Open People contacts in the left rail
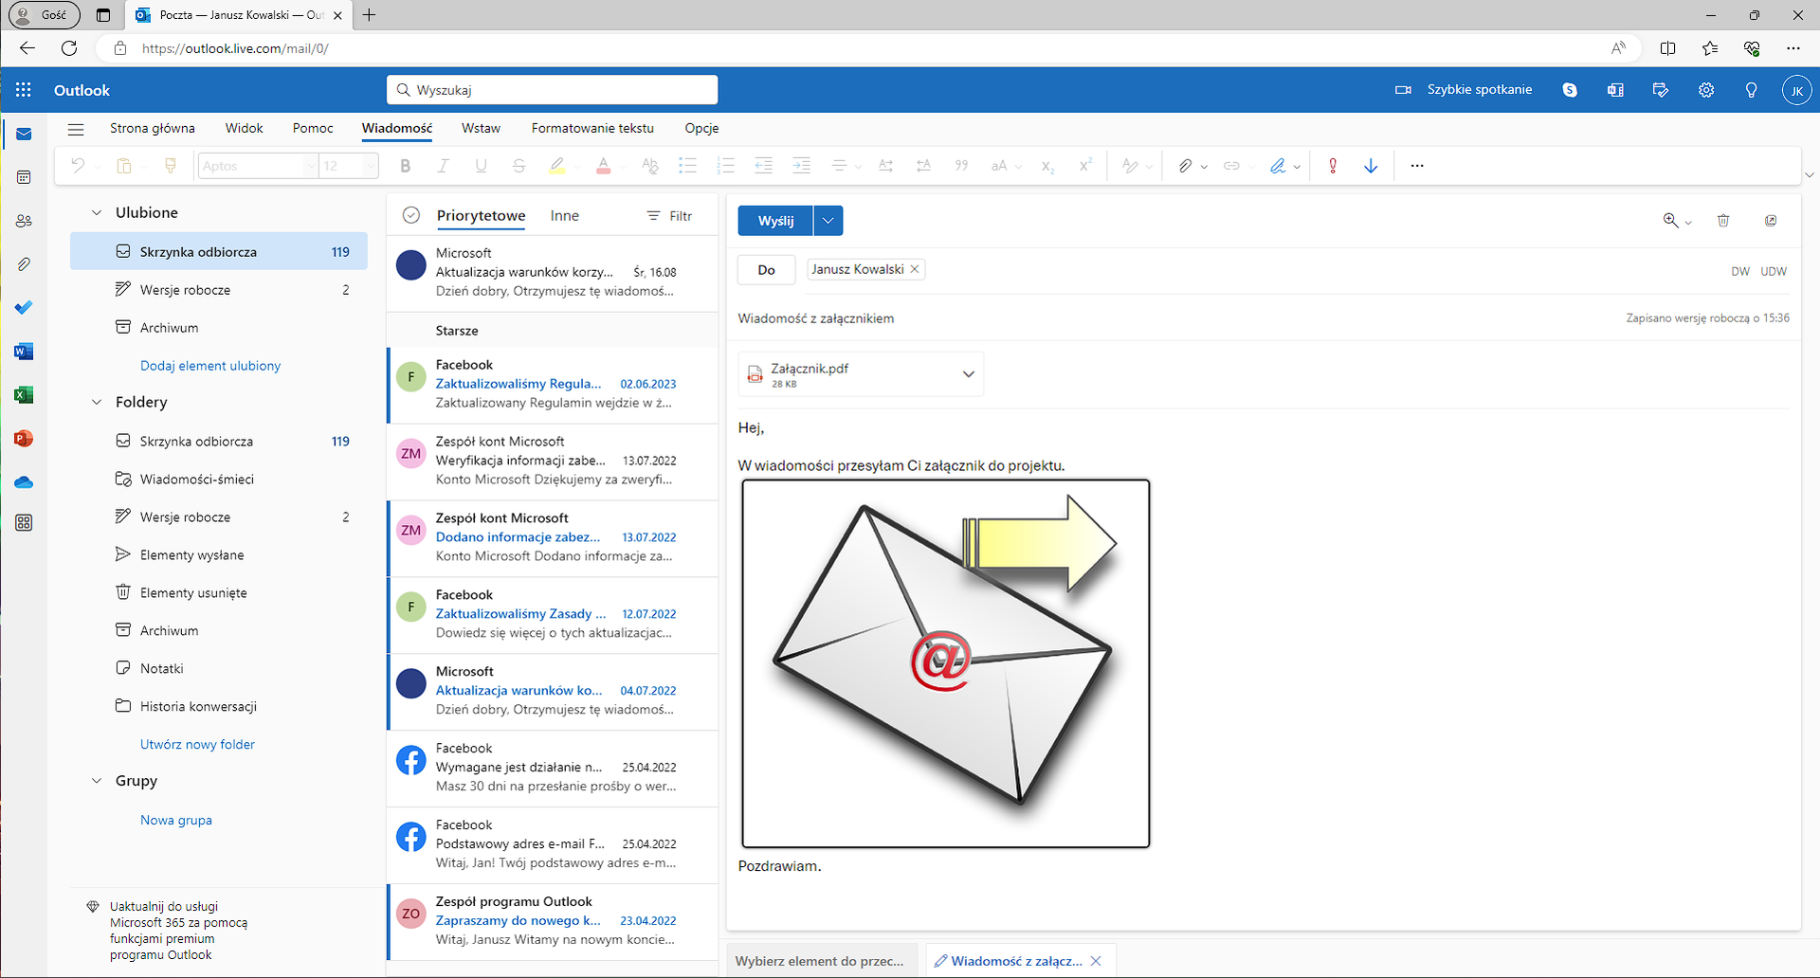The width and height of the screenshot is (1820, 978). 24,221
